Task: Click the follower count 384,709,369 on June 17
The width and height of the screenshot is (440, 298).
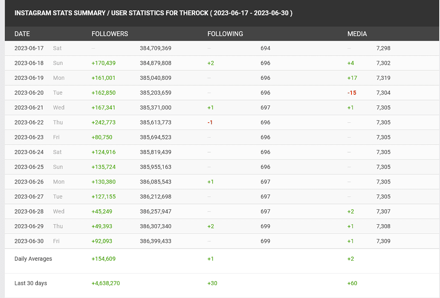Action: [155, 48]
